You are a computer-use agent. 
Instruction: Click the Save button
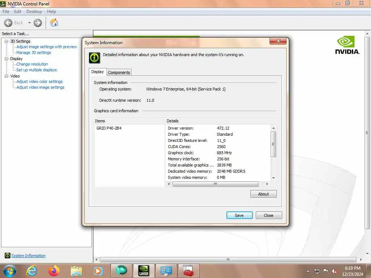[x=239, y=215]
